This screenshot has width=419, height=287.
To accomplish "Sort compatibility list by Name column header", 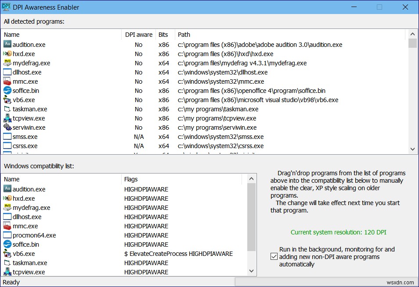I will point(61,179).
